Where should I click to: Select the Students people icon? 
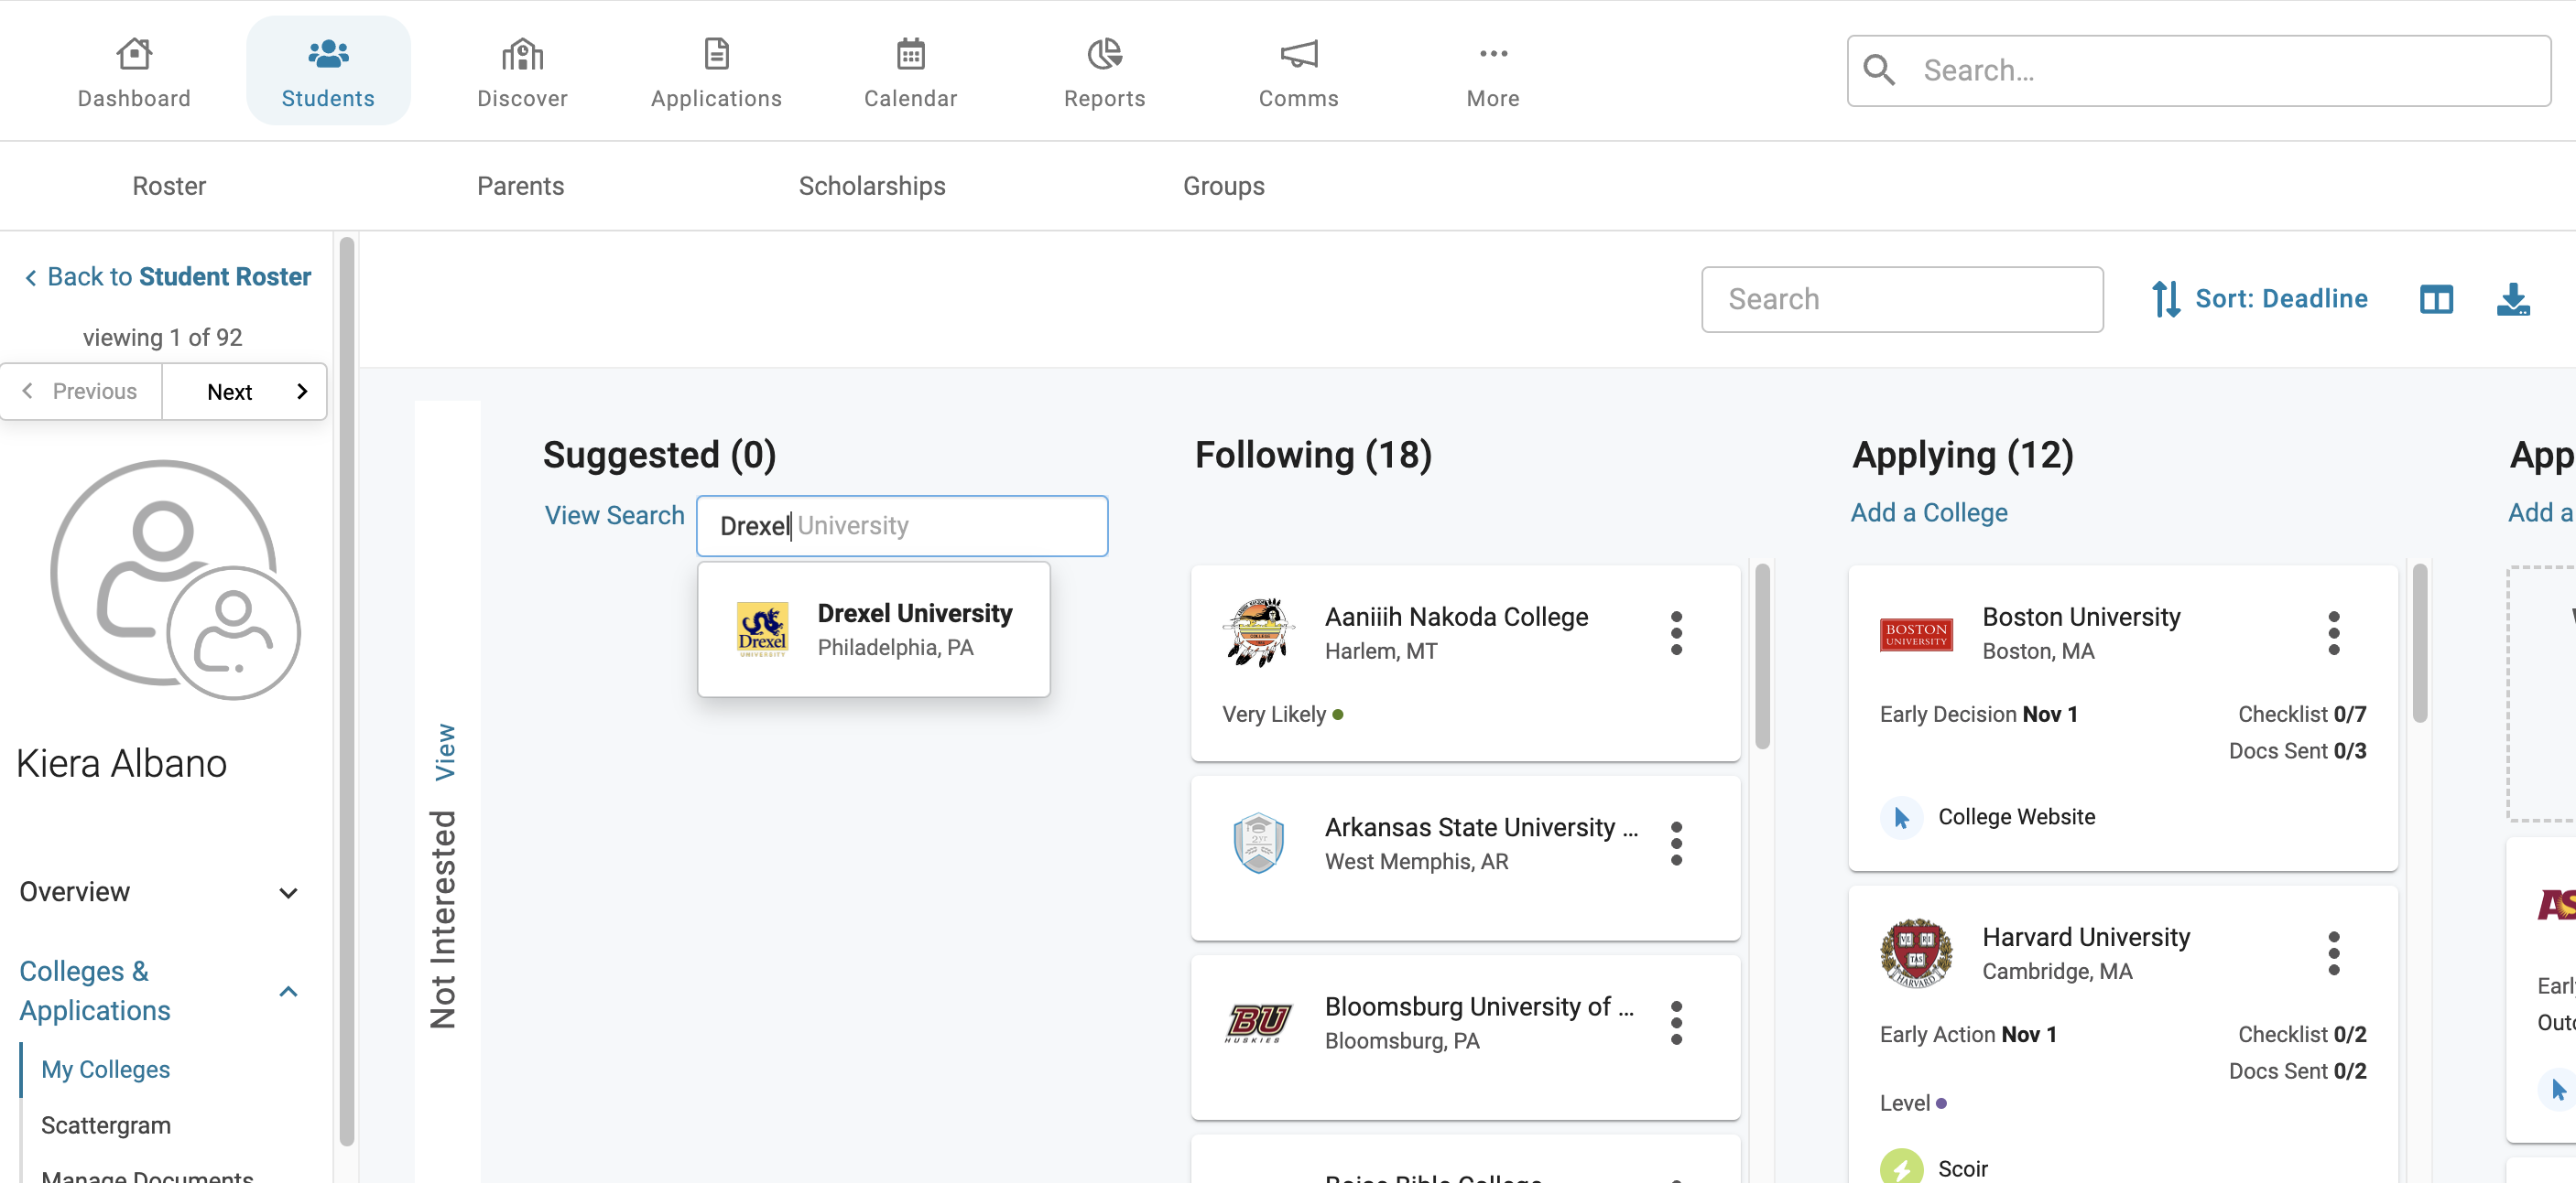pyautogui.click(x=328, y=54)
